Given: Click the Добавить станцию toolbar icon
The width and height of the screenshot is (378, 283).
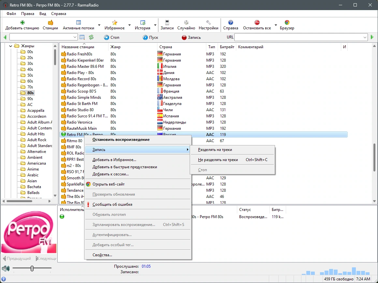Looking at the screenshot, I should [x=22, y=23].
